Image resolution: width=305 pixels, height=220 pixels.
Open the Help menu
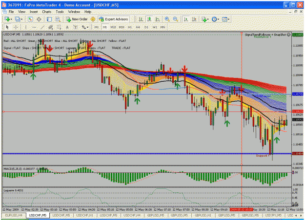coord(88,12)
